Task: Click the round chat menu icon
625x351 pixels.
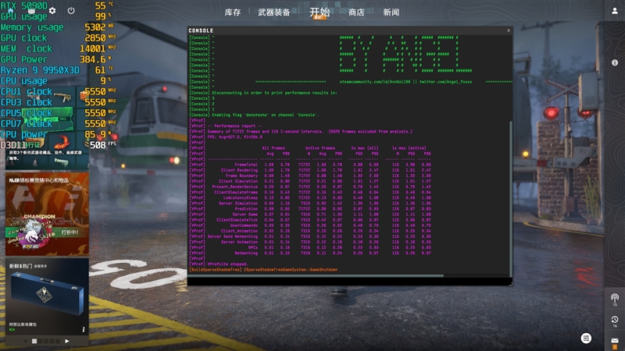Action: pyautogui.click(x=586, y=338)
